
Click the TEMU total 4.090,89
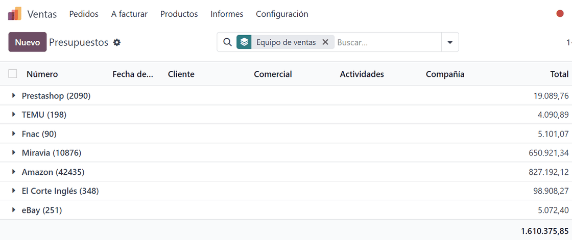[x=553, y=115]
